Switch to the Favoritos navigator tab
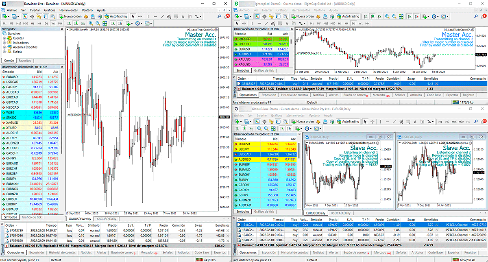The image size is (488, 262). tap(25, 60)
